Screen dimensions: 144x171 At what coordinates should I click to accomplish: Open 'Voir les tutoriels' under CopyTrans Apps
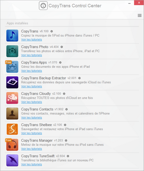(x=32, y=71)
